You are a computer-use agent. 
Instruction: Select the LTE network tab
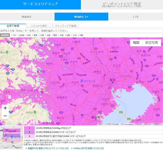point(136,17)
